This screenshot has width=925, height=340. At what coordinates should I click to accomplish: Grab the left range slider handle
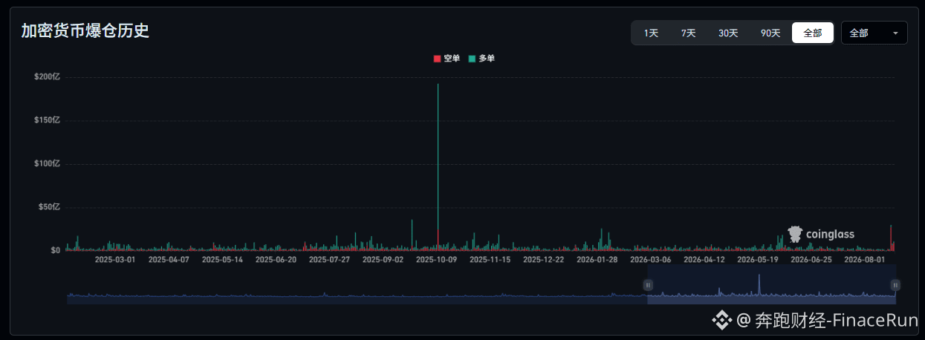[648, 285]
